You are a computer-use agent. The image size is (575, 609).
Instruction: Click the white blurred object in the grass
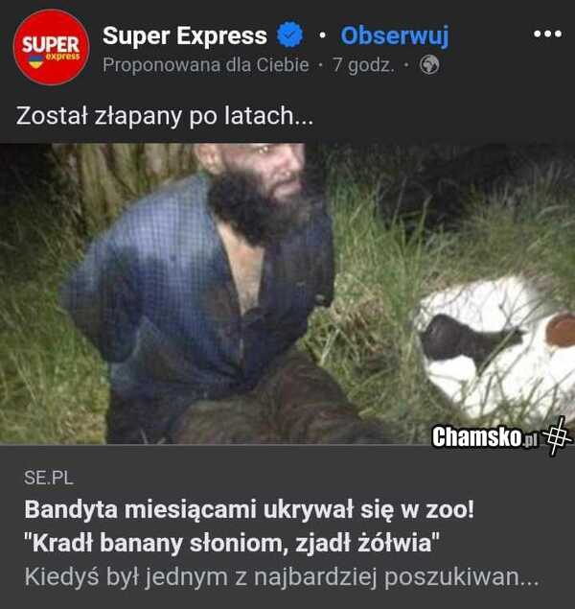click(x=494, y=349)
